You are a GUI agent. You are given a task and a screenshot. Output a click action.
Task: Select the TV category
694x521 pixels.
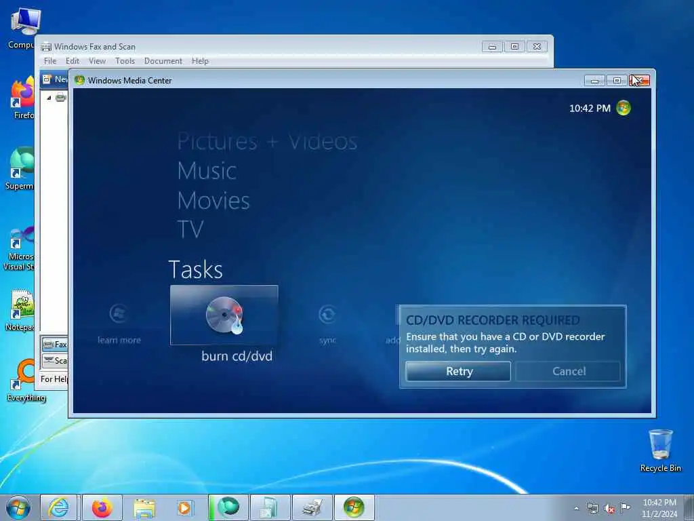tap(190, 229)
